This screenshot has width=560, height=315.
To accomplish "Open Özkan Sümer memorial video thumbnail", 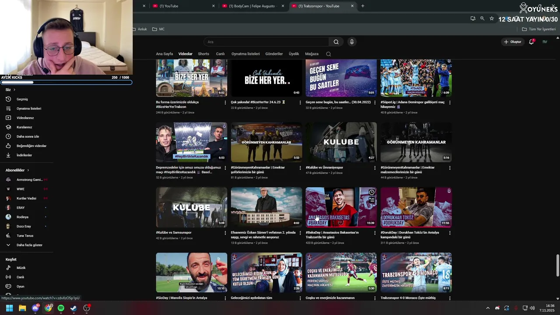I will 266,207.
